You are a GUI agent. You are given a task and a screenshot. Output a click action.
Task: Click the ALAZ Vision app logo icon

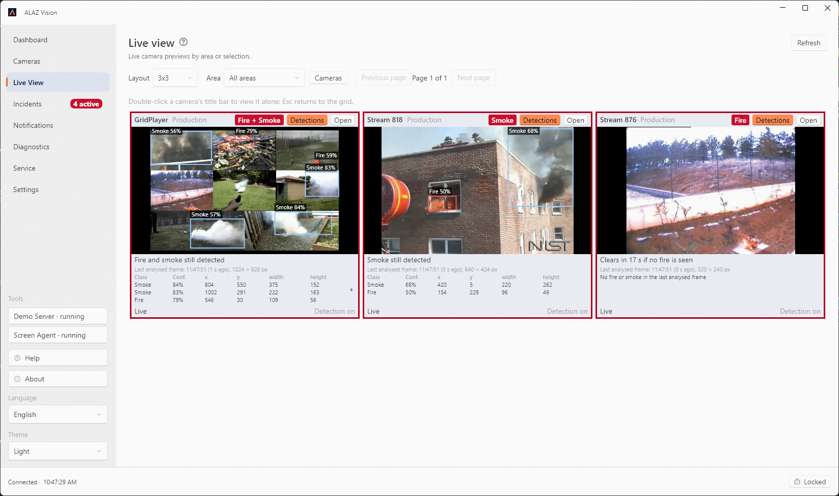click(12, 12)
